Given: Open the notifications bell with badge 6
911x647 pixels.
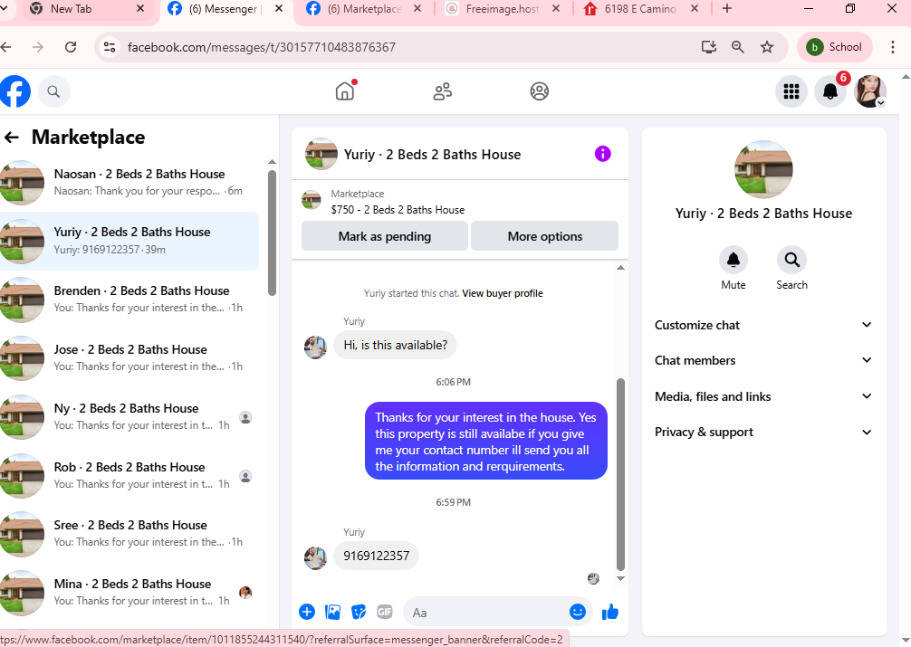Looking at the screenshot, I should (x=830, y=91).
